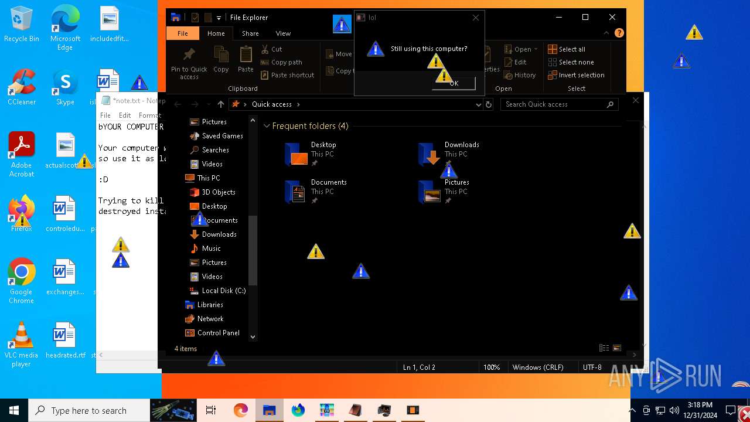Switch to details view in status bar
This screenshot has height=422, width=750.
(604, 348)
